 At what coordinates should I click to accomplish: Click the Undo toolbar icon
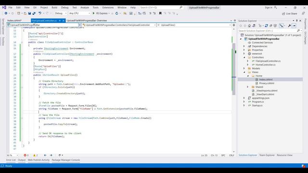40,13
